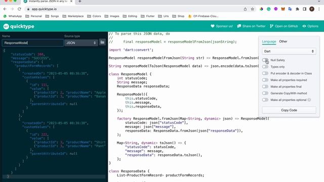Click the quicktype logo
This screenshot has height=182, width=324.
point(19,26)
